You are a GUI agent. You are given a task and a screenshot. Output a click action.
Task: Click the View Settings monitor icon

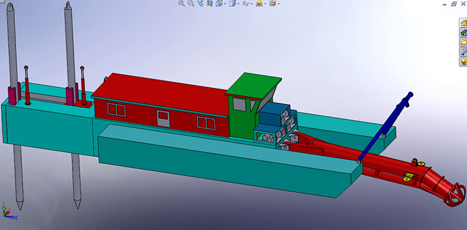click(273, 3)
